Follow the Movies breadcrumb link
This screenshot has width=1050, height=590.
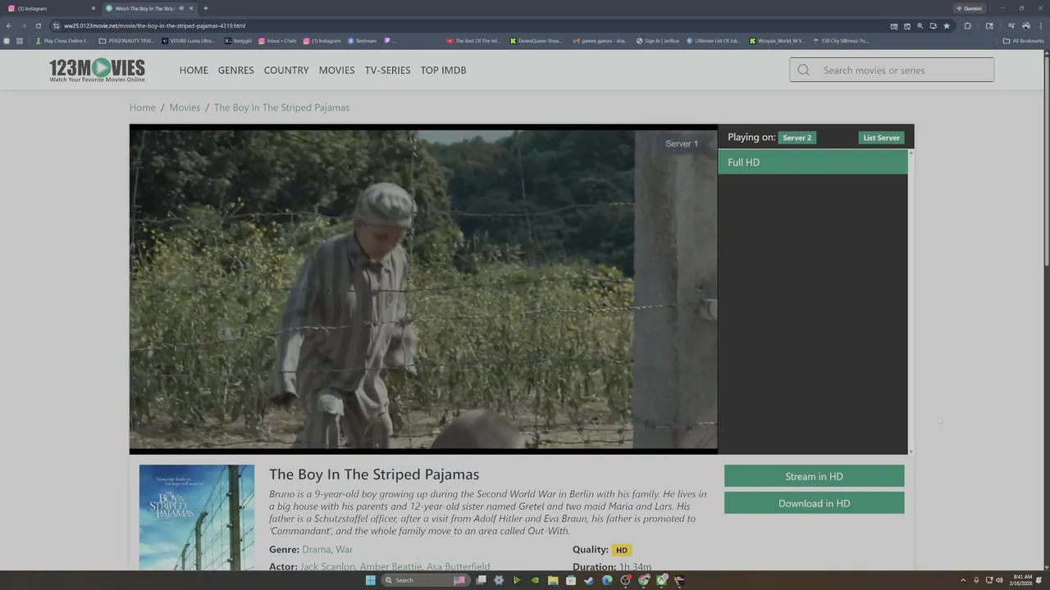pyautogui.click(x=185, y=107)
